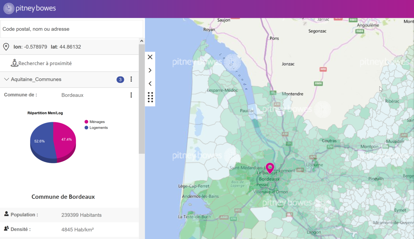Image resolution: width=414 pixels, height=239 pixels.
Task: Click Libourne on the map
Action: (315, 165)
